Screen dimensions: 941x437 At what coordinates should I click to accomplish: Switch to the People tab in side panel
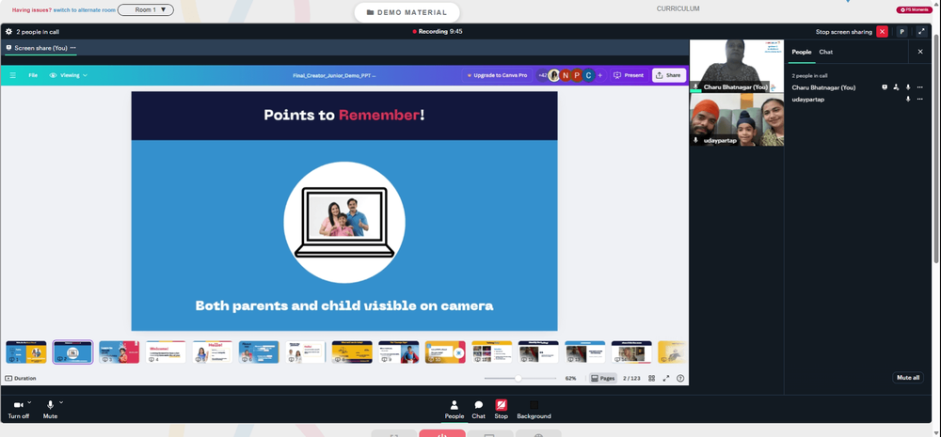pos(801,52)
